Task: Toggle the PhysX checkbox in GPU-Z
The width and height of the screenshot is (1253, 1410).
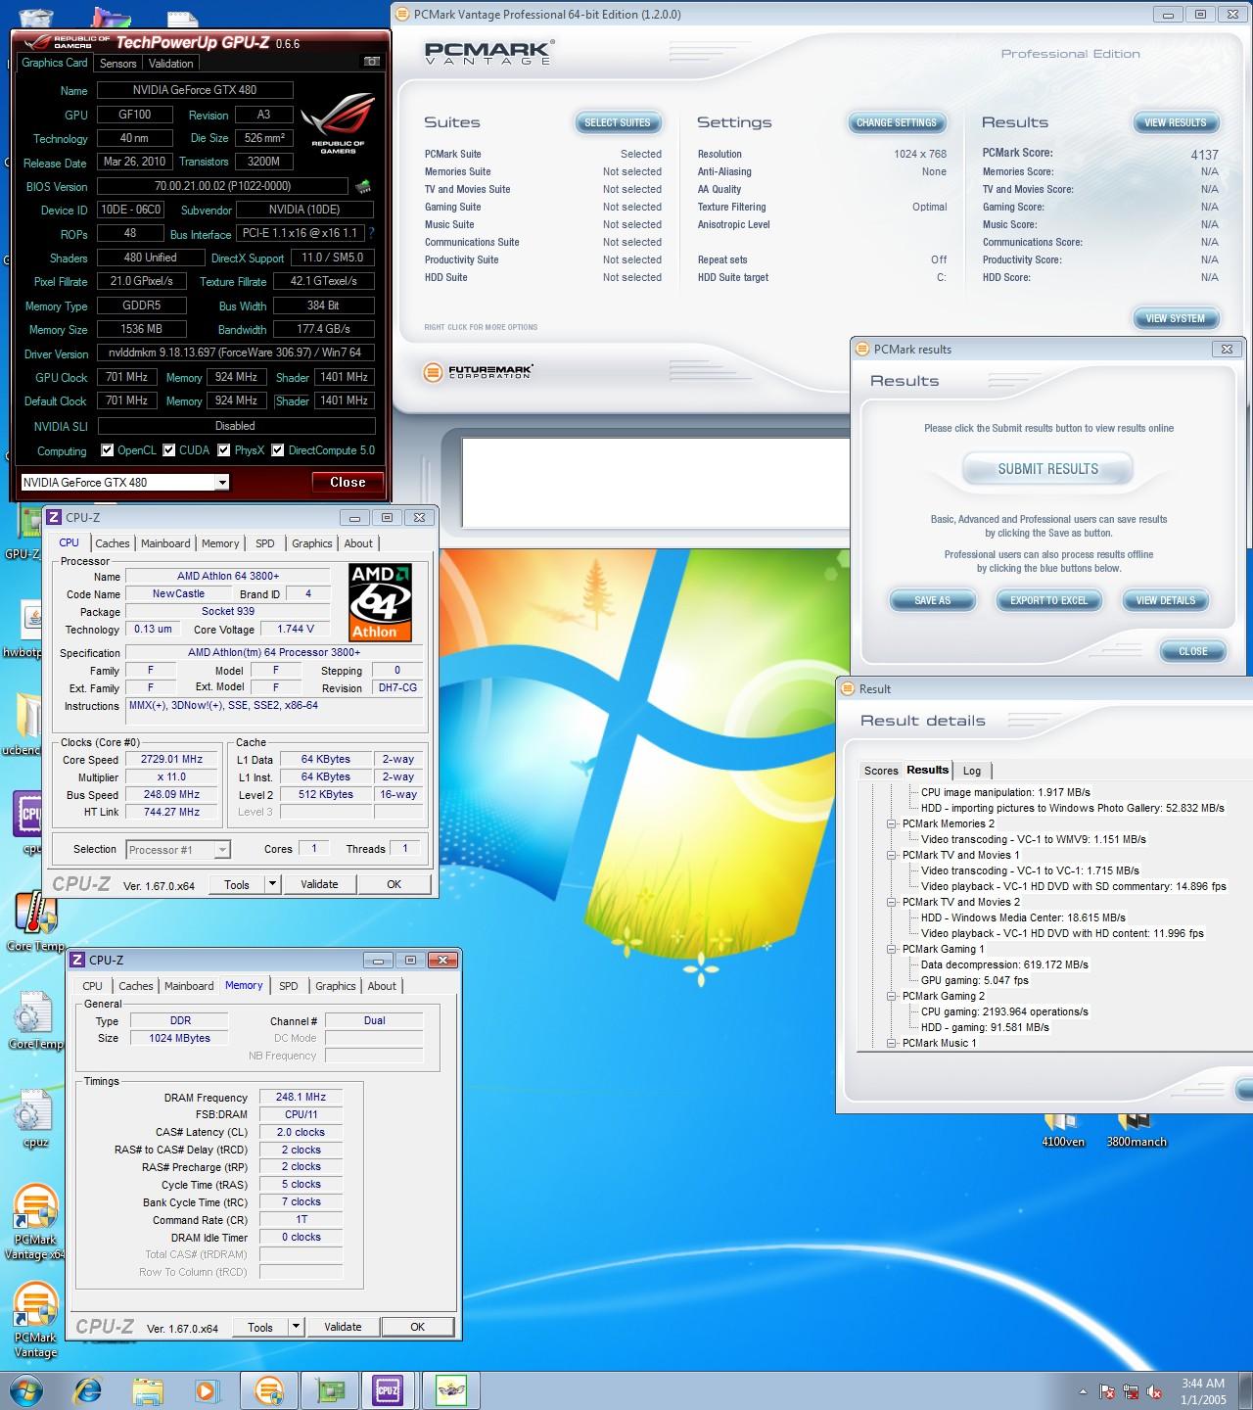Action: click(224, 450)
